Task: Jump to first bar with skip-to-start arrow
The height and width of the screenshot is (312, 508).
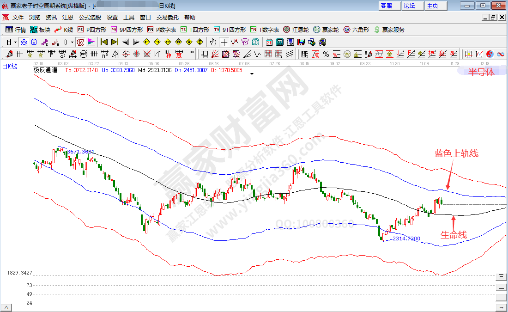Action: click(104, 42)
